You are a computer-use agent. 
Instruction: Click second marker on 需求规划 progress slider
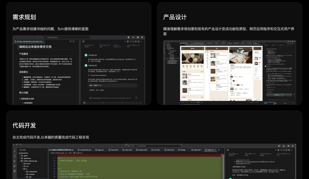click(x=103, y=103)
